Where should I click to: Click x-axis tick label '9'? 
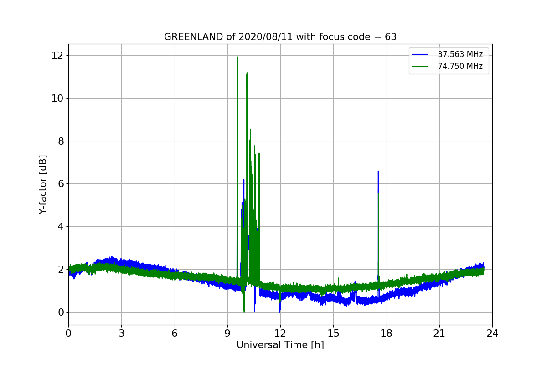227,333
